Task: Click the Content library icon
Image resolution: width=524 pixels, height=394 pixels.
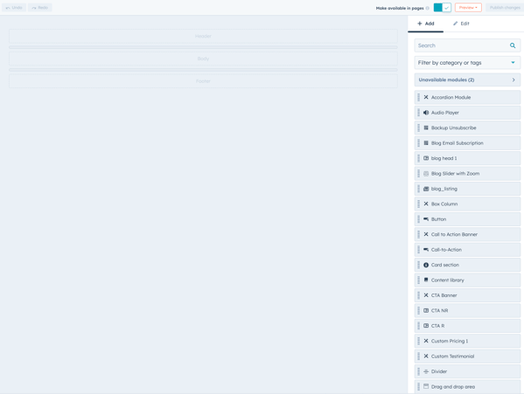Action: pos(426,280)
